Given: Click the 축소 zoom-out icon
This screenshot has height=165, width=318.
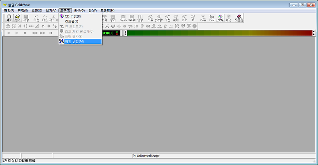Looking at the screenshot, I should tap(184, 18).
